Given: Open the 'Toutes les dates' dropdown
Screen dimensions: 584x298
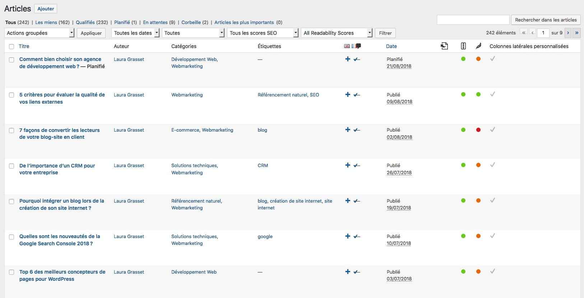Looking at the screenshot, I should 135,33.
